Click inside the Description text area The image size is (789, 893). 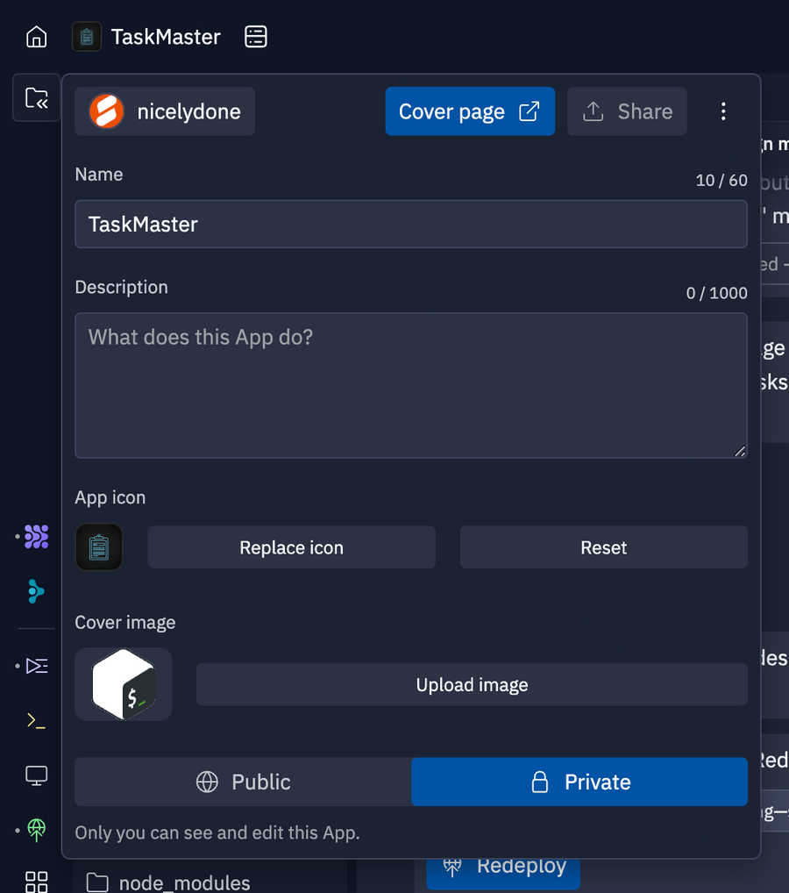coord(411,386)
